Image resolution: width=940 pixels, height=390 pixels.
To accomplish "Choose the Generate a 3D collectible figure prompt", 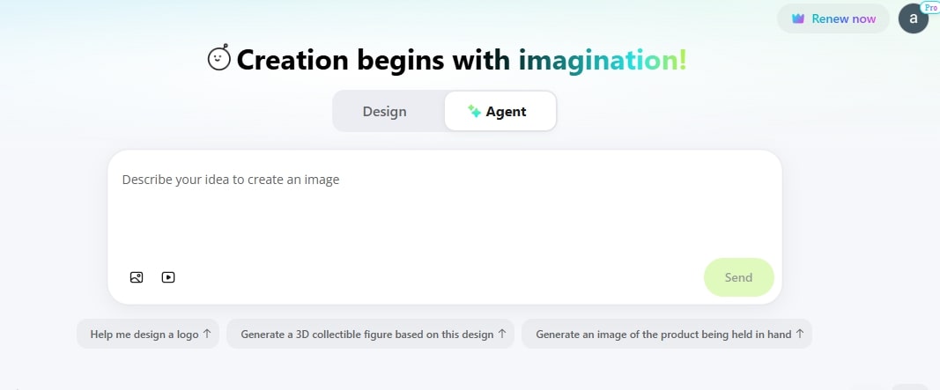I will click(371, 334).
